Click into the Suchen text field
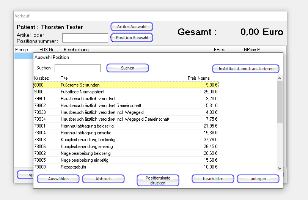 (x=78, y=68)
